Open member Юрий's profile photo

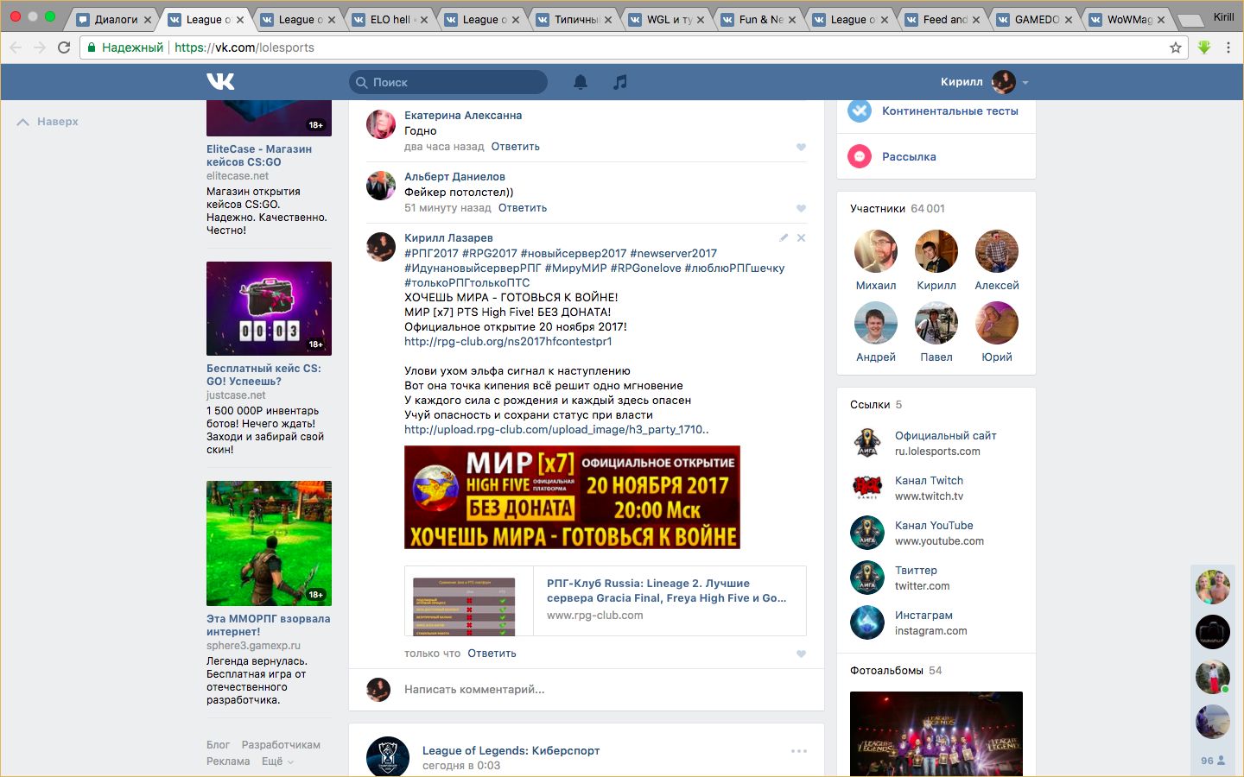click(997, 323)
